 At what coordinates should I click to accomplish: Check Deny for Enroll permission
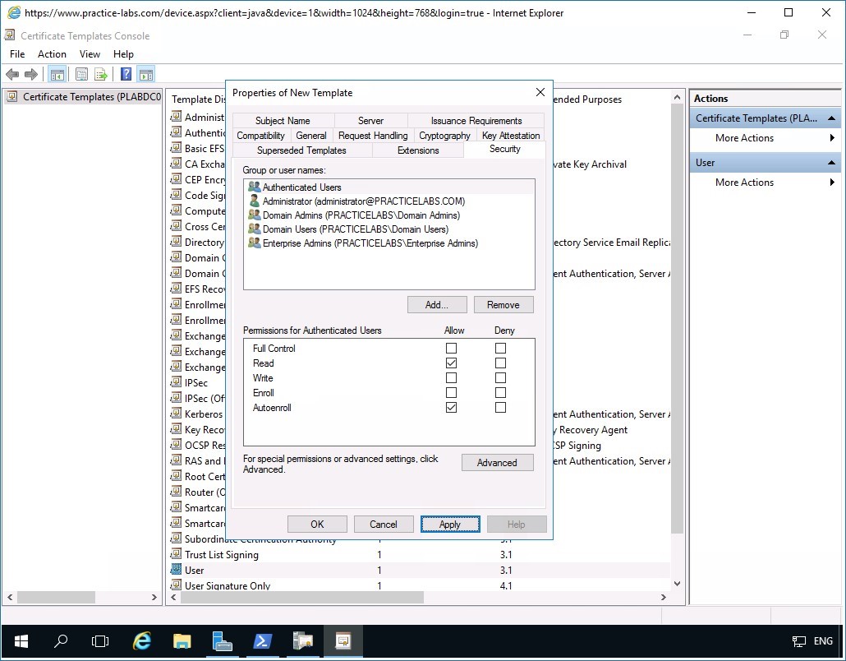(x=501, y=393)
